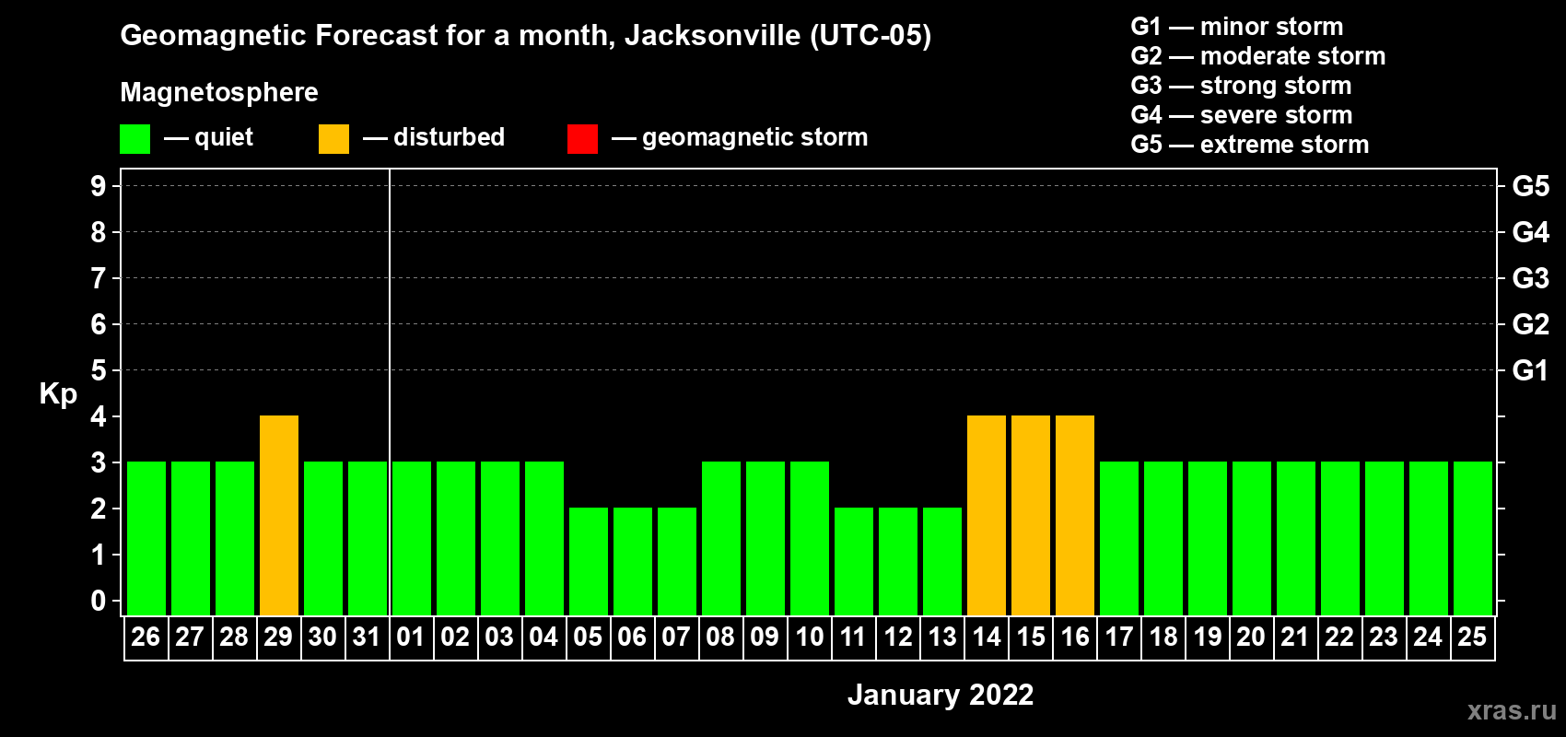Click the green bar for day 26

[146, 538]
